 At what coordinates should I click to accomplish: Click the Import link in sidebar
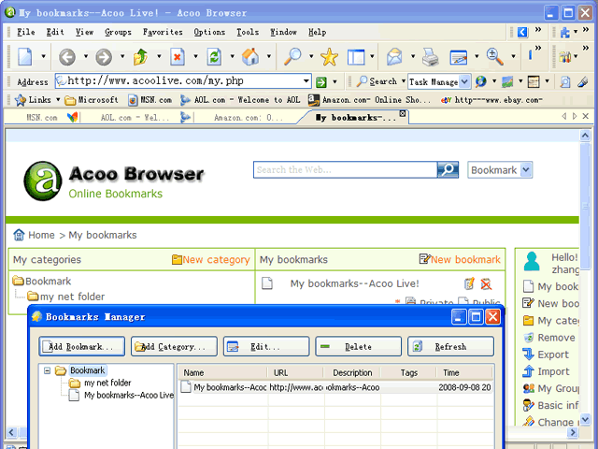pos(553,371)
